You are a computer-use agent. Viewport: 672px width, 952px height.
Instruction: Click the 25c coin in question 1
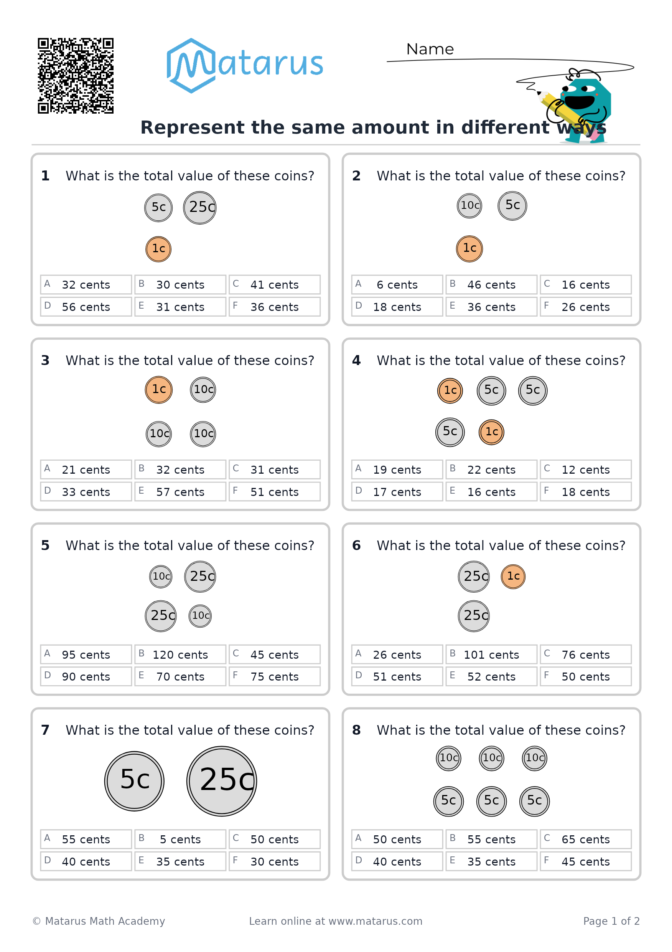[x=200, y=208]
